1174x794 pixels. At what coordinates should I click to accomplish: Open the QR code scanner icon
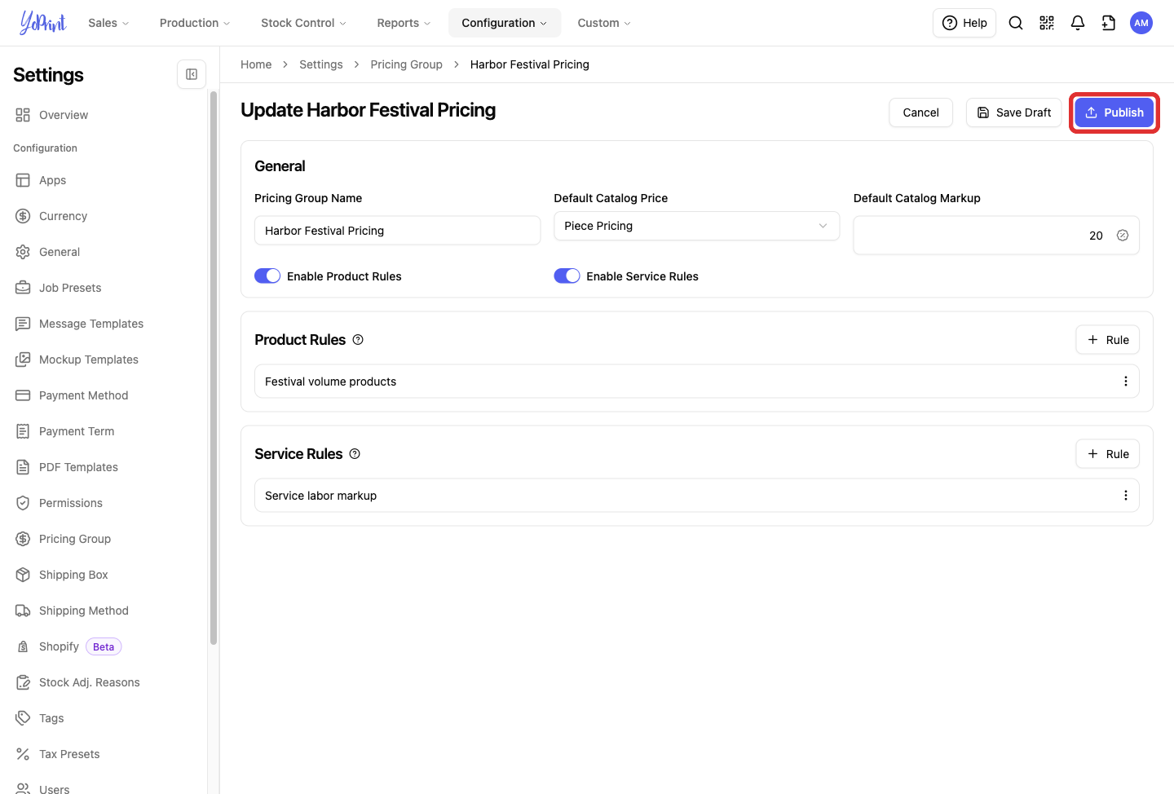click(x=1047, y=23)
